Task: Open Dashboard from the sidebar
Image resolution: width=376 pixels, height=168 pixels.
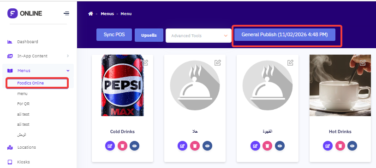Action: click(28, 42)
